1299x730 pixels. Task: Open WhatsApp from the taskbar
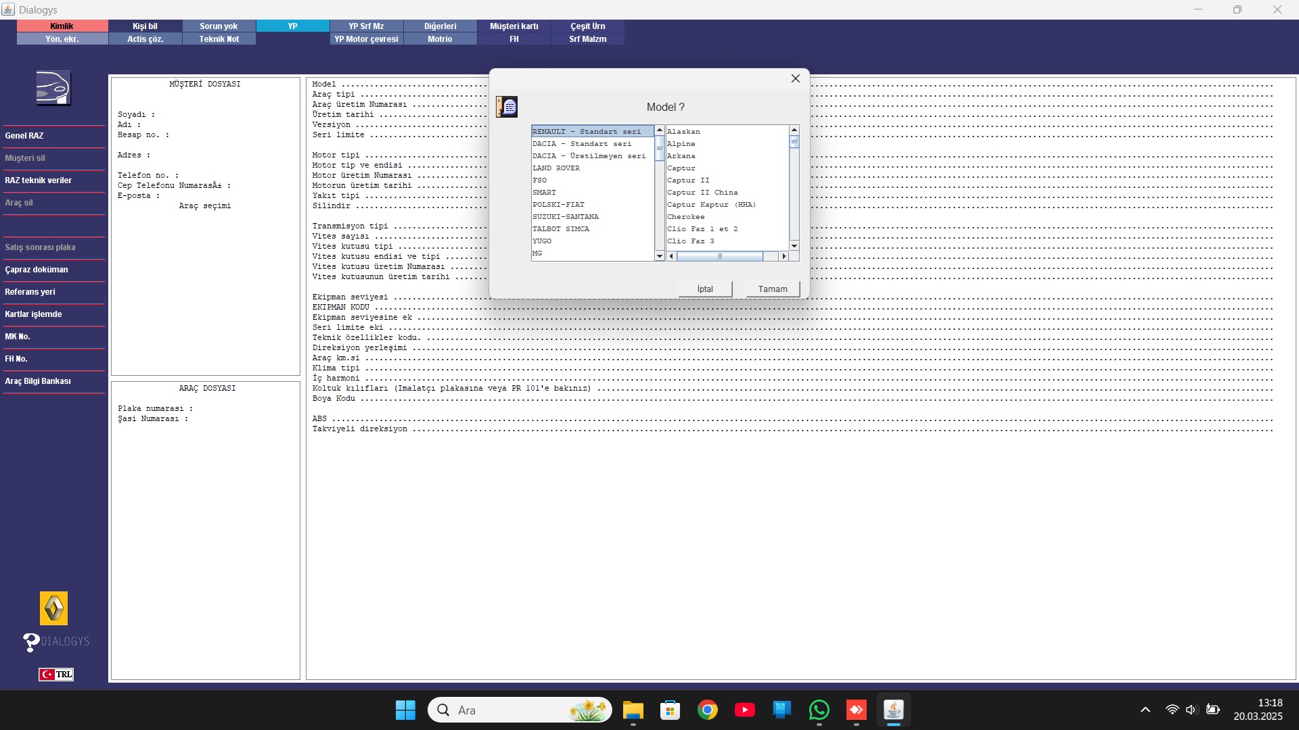click(819, 710)
